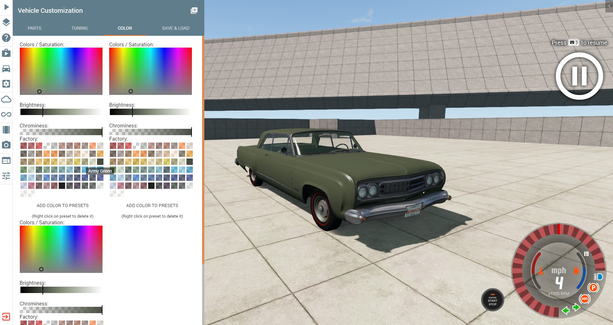Click the engine temperature icon in gauge
Image resolution: width=613 pixels, height=325 pixels.
coord(541,271)
